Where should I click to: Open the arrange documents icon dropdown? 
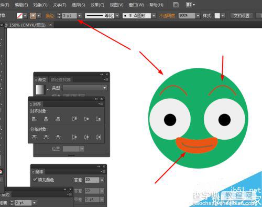[190, 5]
